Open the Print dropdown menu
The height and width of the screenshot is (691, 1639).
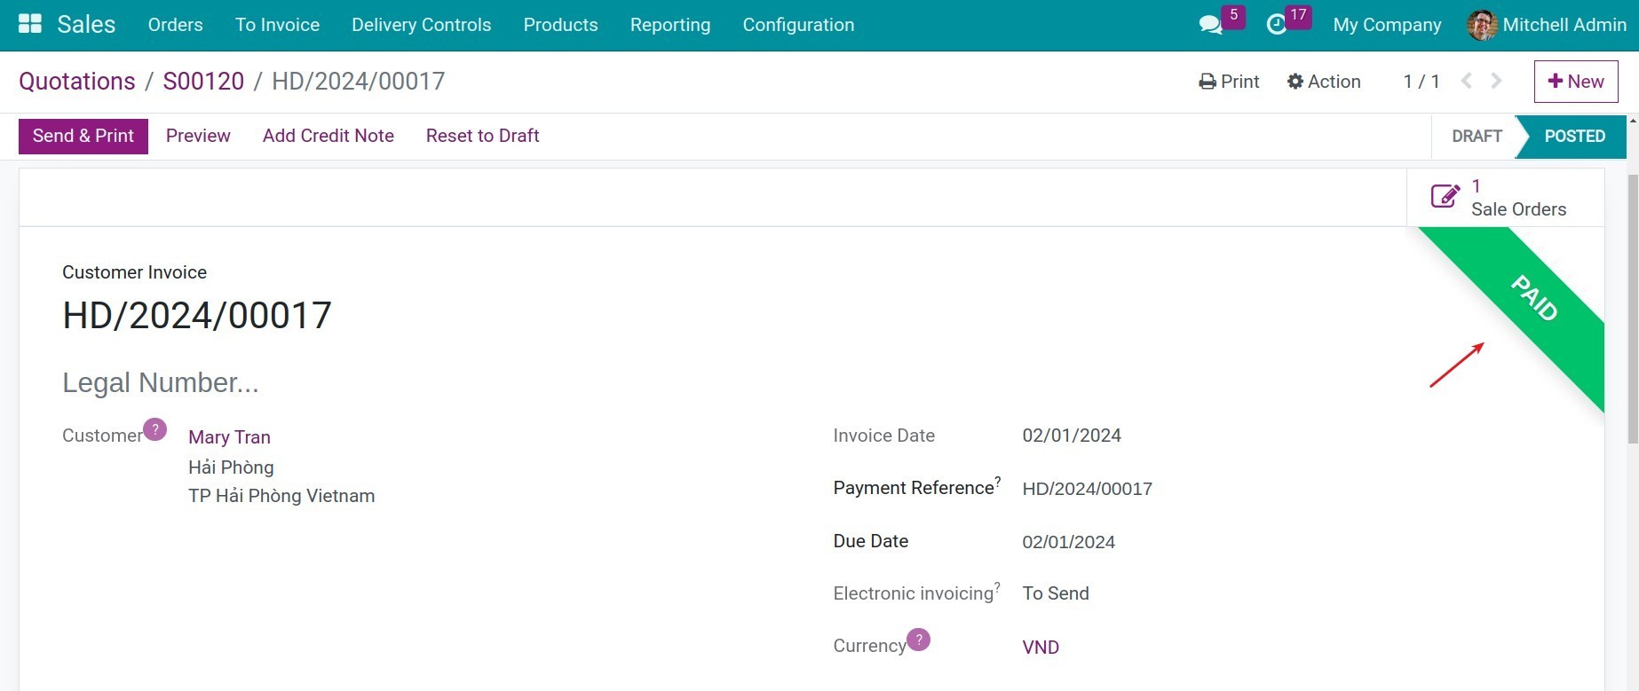coord(1229,82)
